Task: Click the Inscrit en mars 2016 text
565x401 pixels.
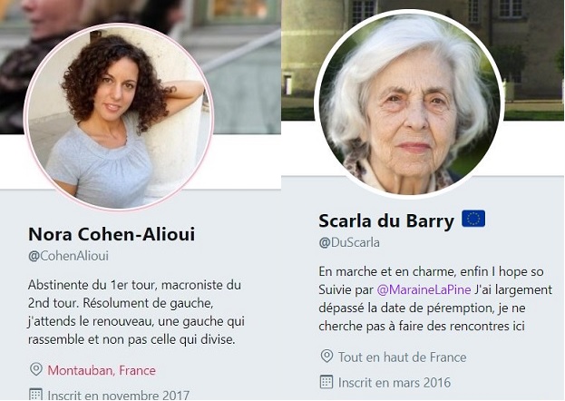Action: [395, 382]
